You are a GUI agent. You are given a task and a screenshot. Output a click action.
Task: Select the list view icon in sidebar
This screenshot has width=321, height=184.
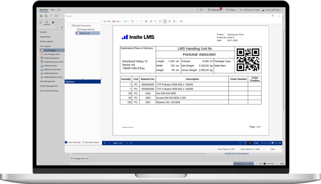click(47, 23)
